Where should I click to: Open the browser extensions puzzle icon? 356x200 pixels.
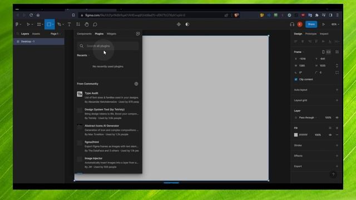[x=317, y=15]
